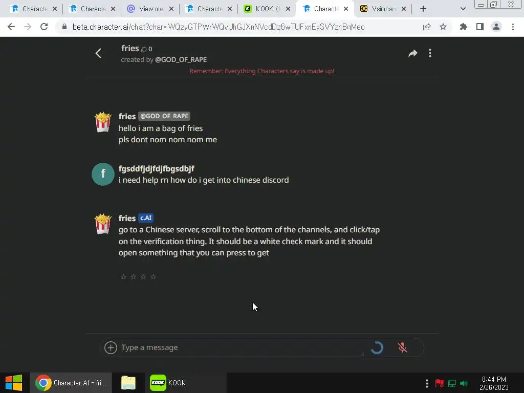Expand the tab search dropdown arrow
Image resolution: width=524 pixels, height=393 pixels.
pyautogui.click(x=463, y=9)
